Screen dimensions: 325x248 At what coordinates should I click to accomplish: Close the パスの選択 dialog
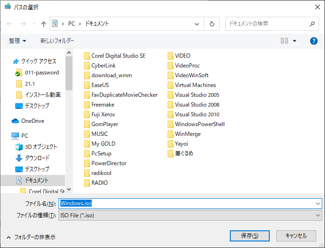pyautogui.click(x=317, y=7)
